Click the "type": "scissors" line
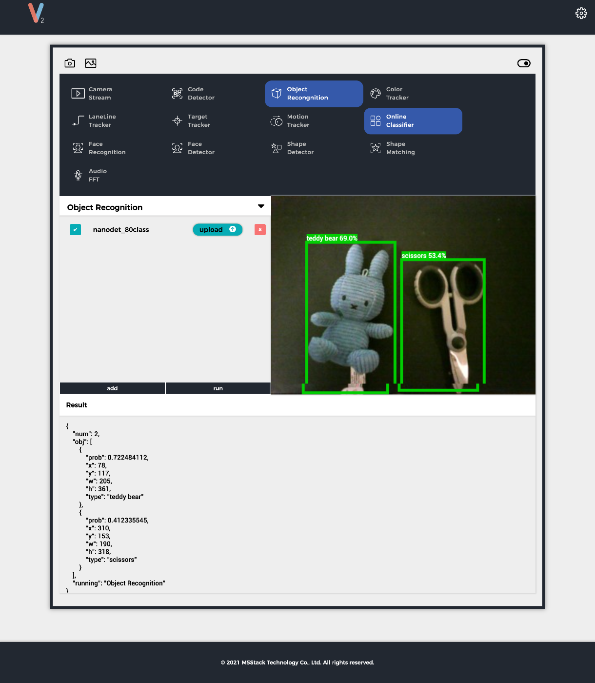The image size is (595, 683). (x=111, y=560)
